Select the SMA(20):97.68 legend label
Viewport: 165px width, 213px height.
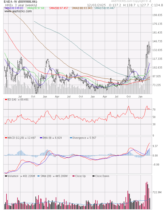(35, 8)
